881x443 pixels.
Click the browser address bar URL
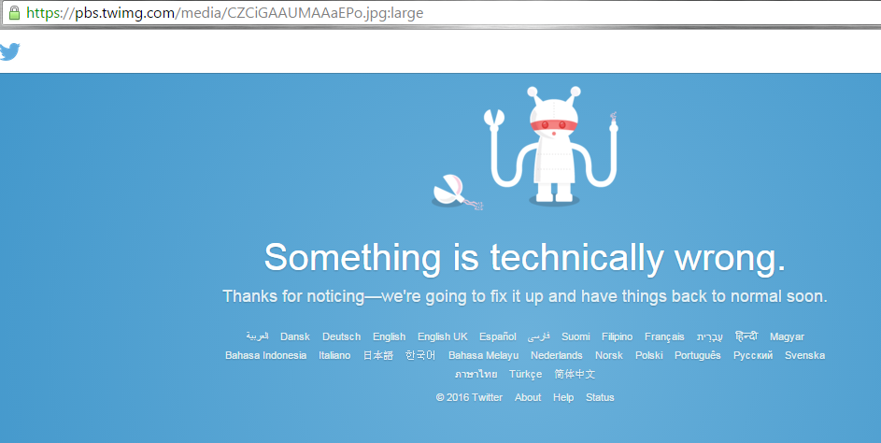click(225, 13)
